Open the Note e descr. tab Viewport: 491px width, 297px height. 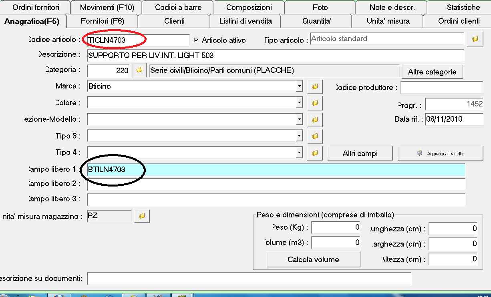[392, 7]
